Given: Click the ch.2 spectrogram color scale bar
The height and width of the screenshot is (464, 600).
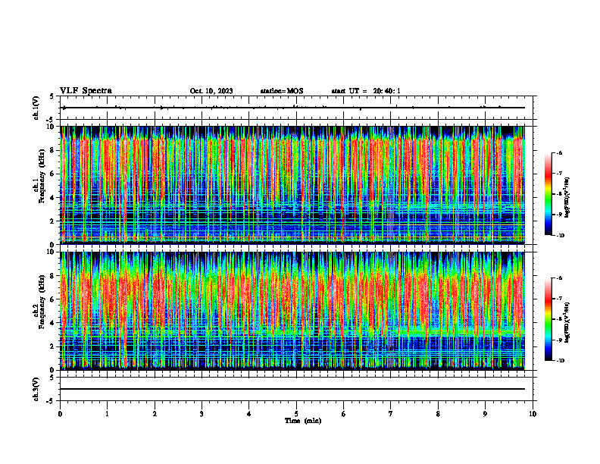Looking at the screenshot, I should click(x=548, y=319).
